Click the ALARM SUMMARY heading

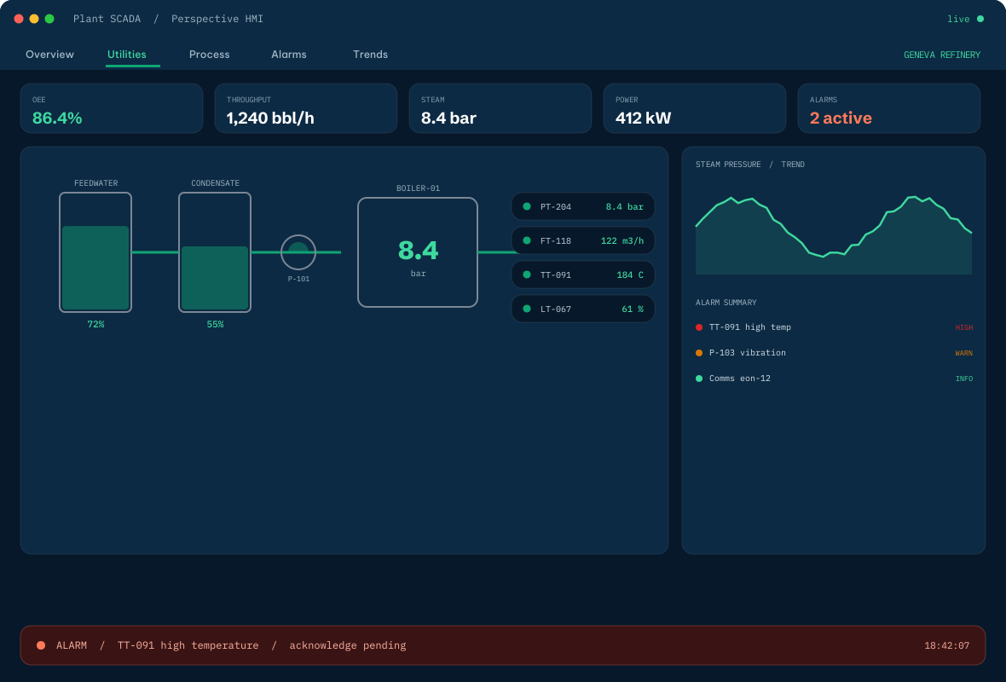click(726, 302)
